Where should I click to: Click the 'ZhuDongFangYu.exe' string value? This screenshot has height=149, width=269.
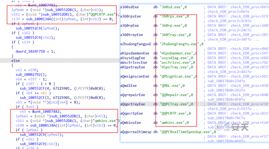(x=179, y=44)
